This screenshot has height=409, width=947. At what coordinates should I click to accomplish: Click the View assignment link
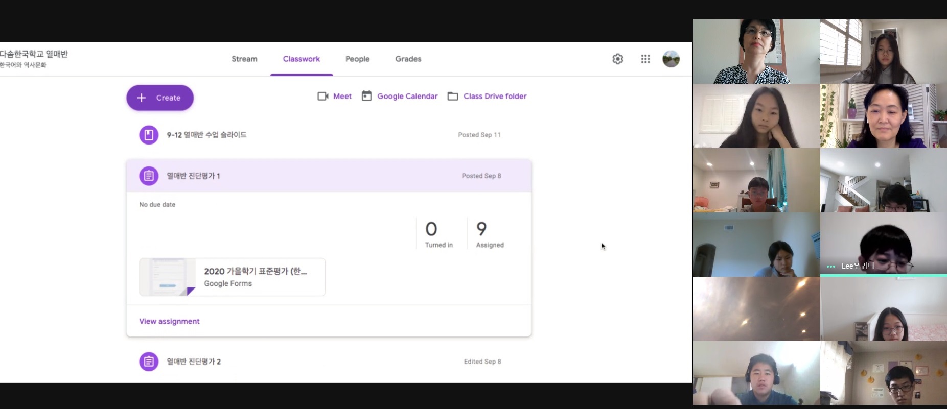[x=169, y=321]
